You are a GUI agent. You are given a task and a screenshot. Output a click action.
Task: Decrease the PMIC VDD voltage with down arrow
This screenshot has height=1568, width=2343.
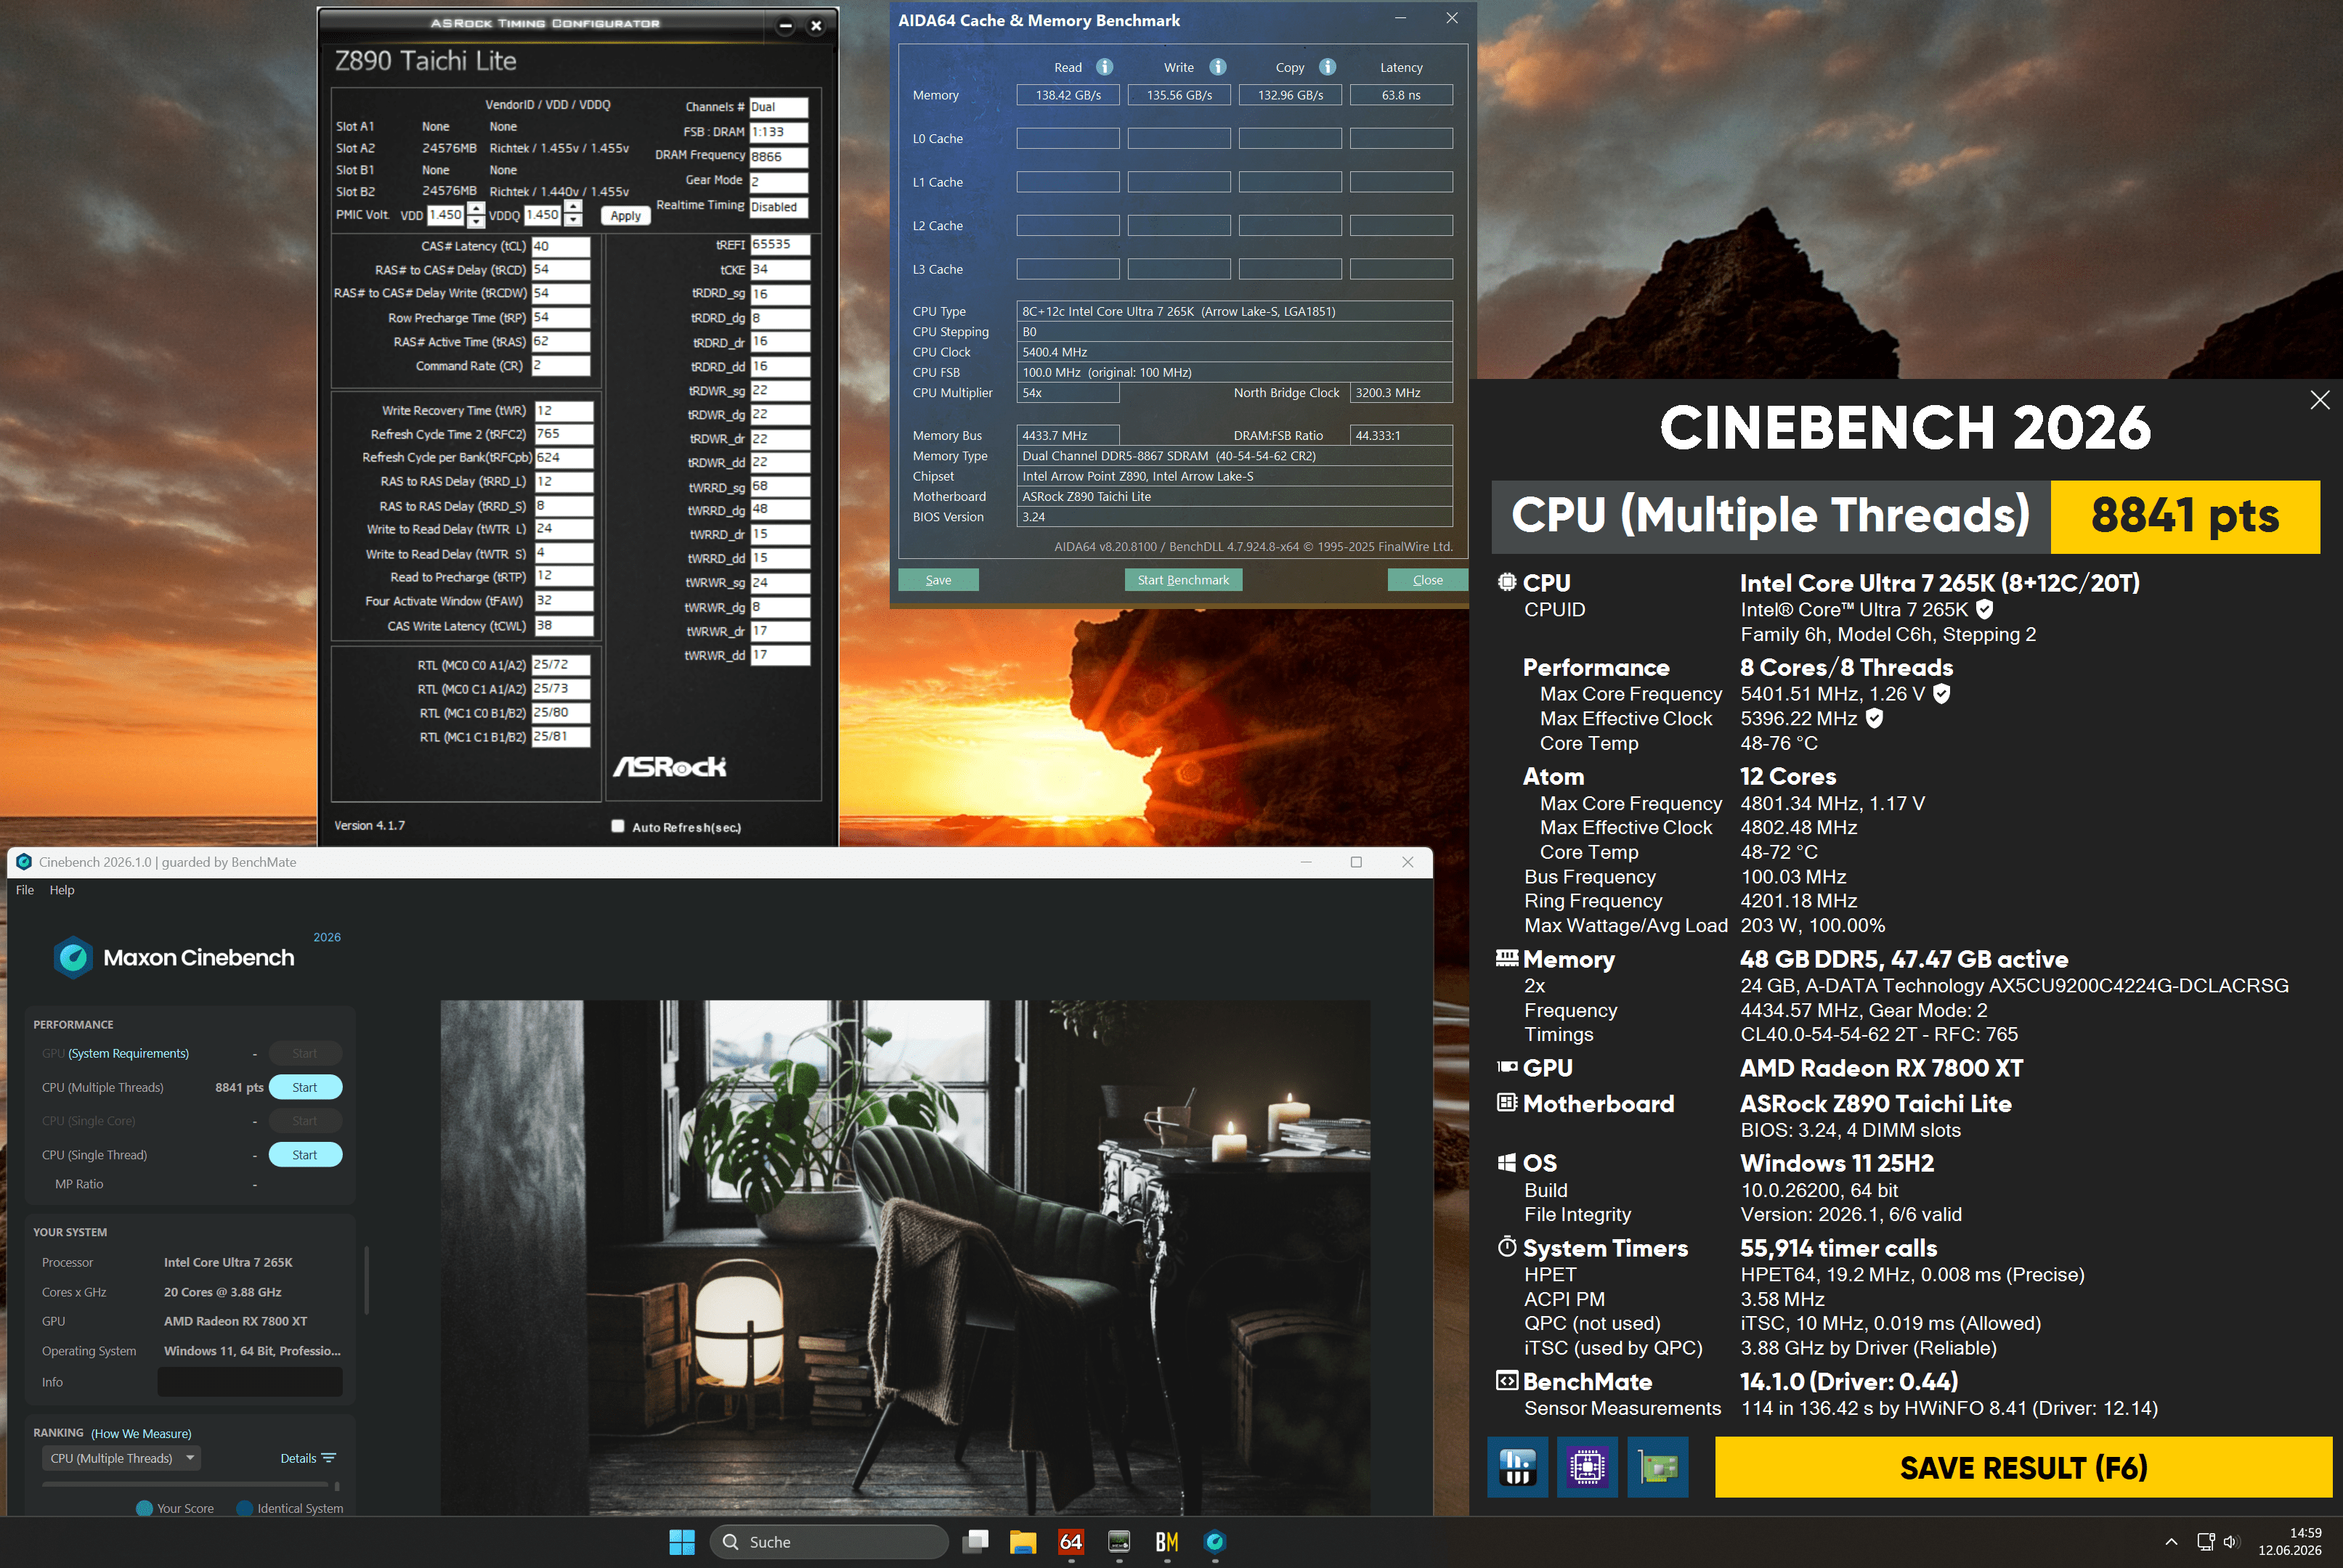[x=476, y=221]
